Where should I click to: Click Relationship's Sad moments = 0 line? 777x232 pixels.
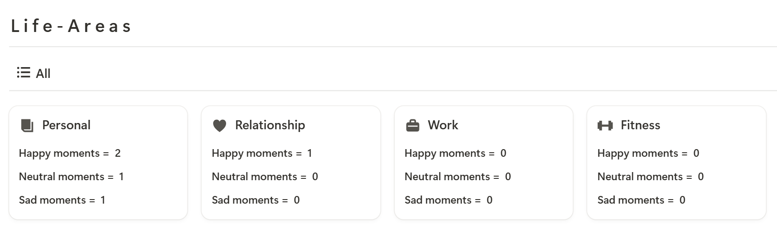click(256, 200)
